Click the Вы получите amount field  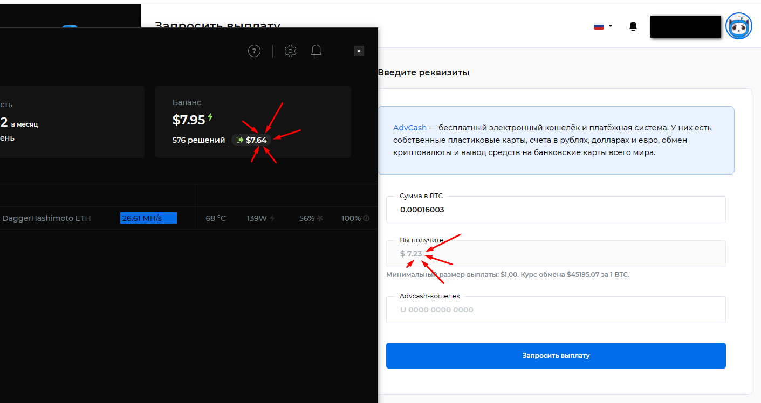(556, 254)
